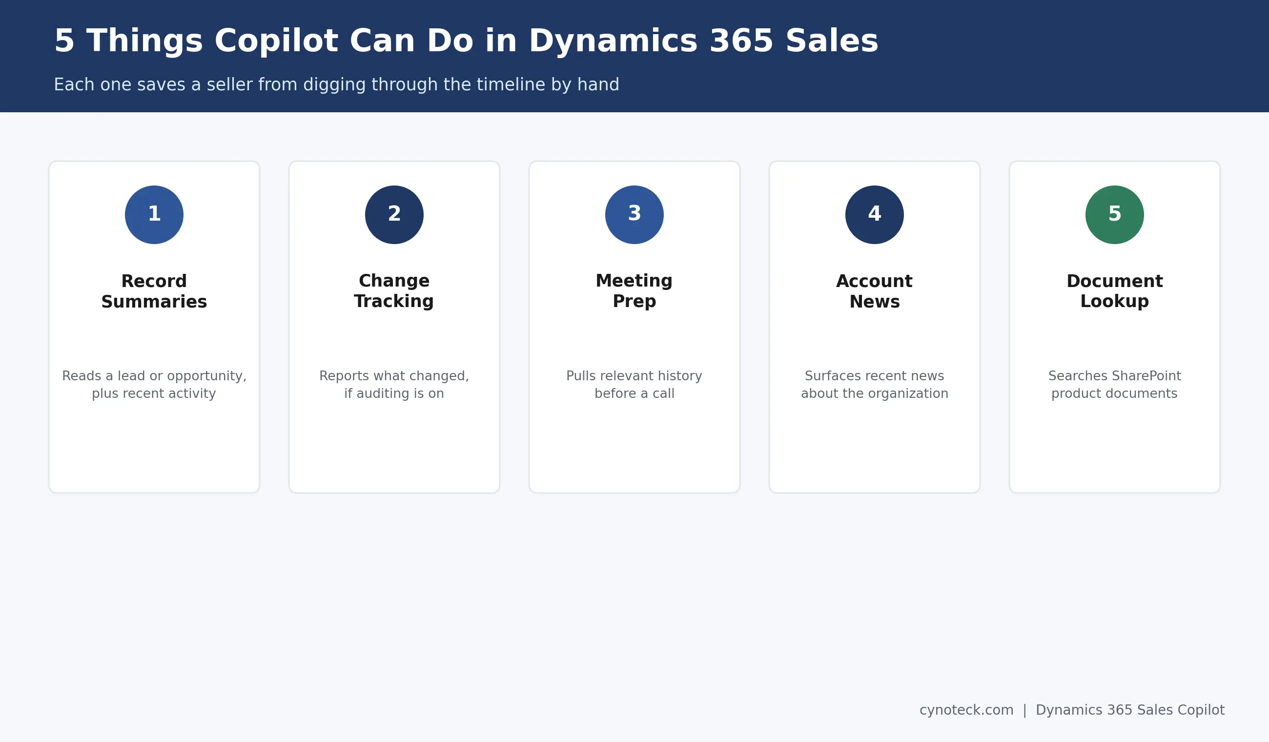Select the Account News heading

(x=875, y=291)
